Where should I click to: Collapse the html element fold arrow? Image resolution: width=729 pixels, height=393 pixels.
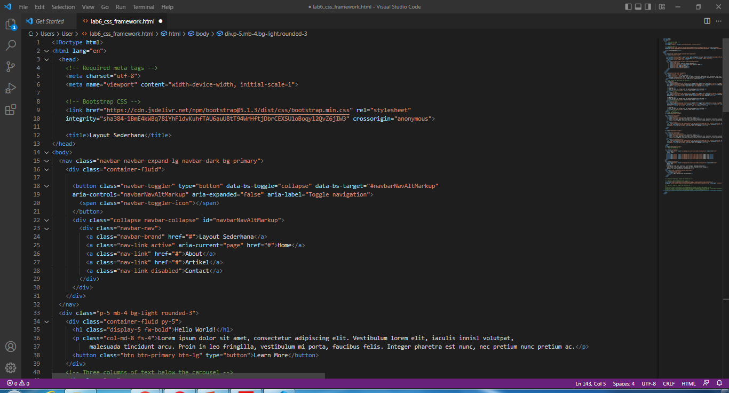tap(46, 51)
